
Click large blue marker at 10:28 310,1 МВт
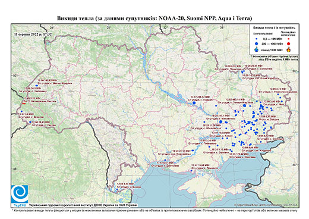coord(220,121)
